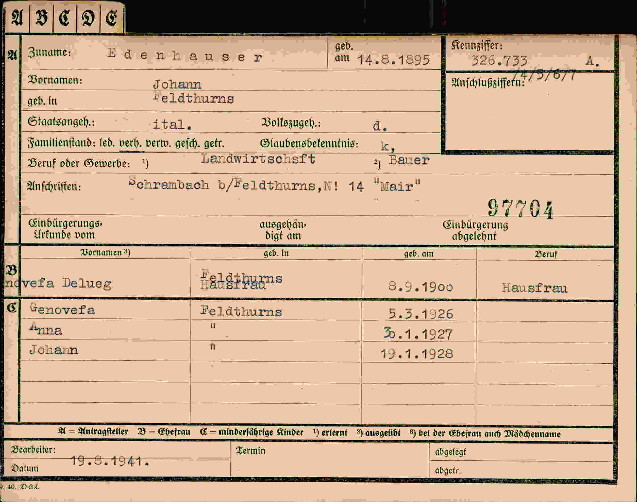This screenshot has height=502, width=637.
Task: Click the wife's birth date '8.9.1900'
Action: click(x=420, y=287)
